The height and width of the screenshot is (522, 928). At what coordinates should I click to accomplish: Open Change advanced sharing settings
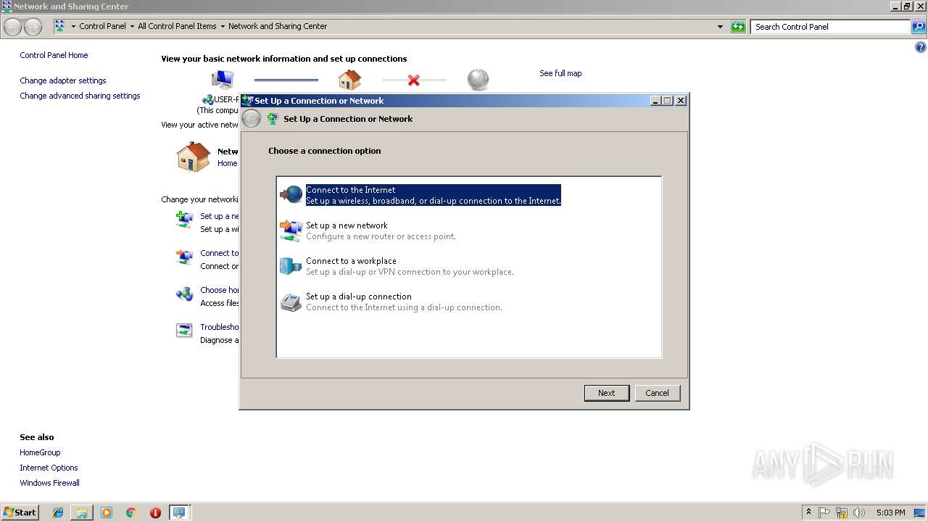click(80, 96)
